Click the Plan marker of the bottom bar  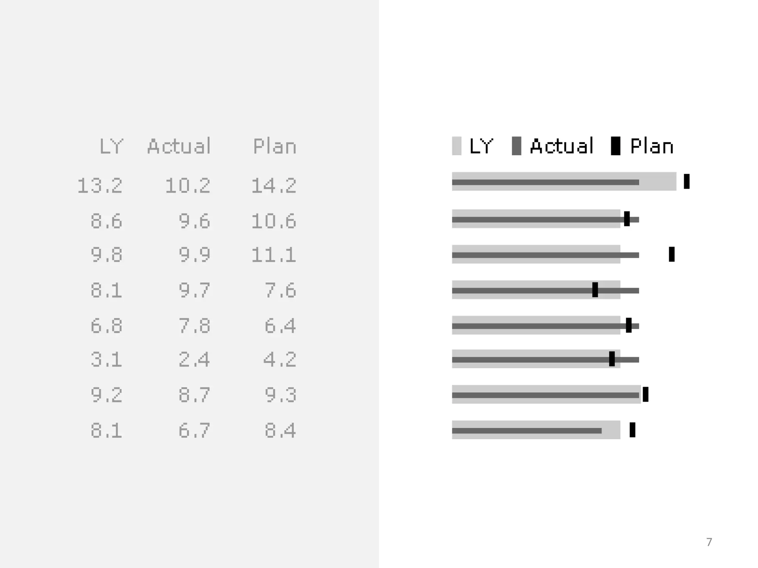pyautogui.click(x=632, y=430)
